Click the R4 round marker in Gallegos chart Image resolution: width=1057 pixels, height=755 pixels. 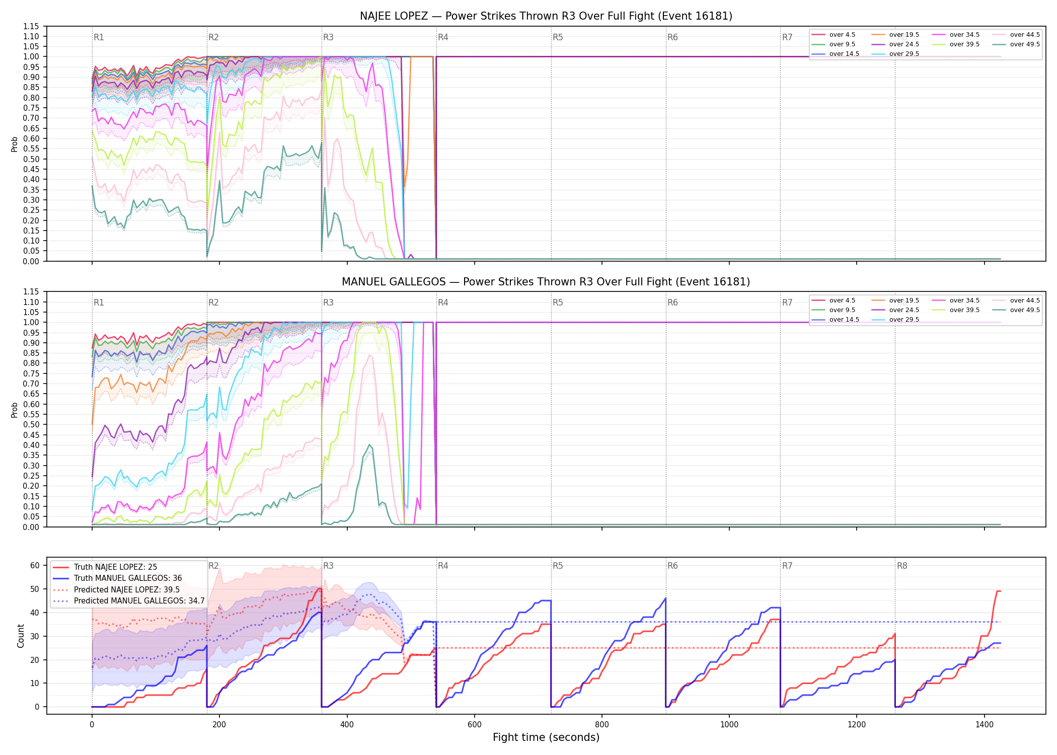[x=443, y=303]
